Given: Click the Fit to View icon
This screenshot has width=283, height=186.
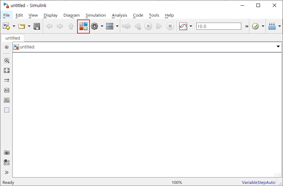Looking at the screenshot, I should 7,70.
